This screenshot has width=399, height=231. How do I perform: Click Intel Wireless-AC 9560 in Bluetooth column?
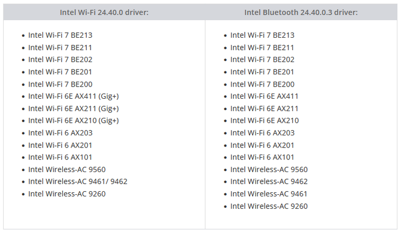(x=269, y=169)
